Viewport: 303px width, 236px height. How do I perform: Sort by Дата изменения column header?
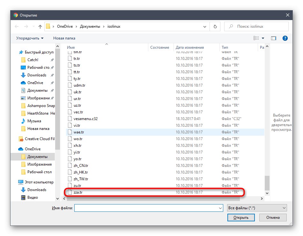tap(189, 47)
